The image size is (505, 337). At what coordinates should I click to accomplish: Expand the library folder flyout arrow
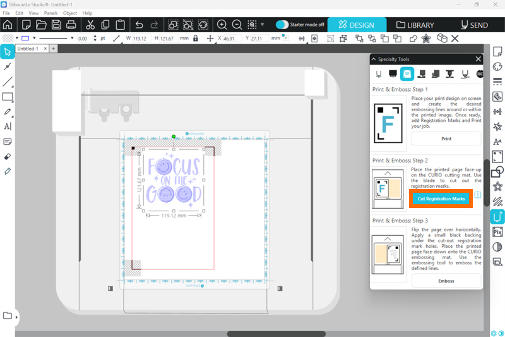tap(16, 316)
